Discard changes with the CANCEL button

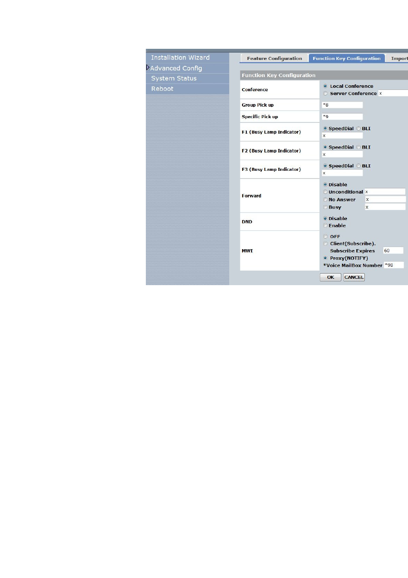coord(354,277)
